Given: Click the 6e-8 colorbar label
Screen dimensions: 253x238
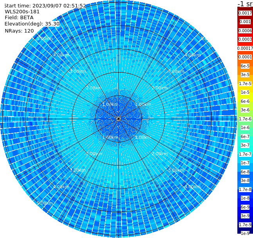Looking at the screenshot, I should pyautogui.click(x=245, y=172).
